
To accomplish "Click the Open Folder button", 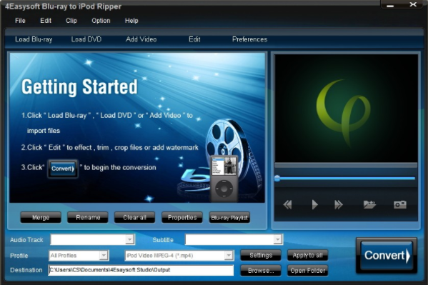I will [308, 271].
